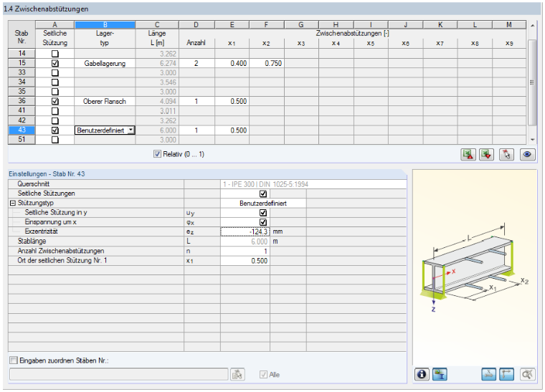Click the eye view mode icon
Screen dimensions: 545x392
[527, 155]
